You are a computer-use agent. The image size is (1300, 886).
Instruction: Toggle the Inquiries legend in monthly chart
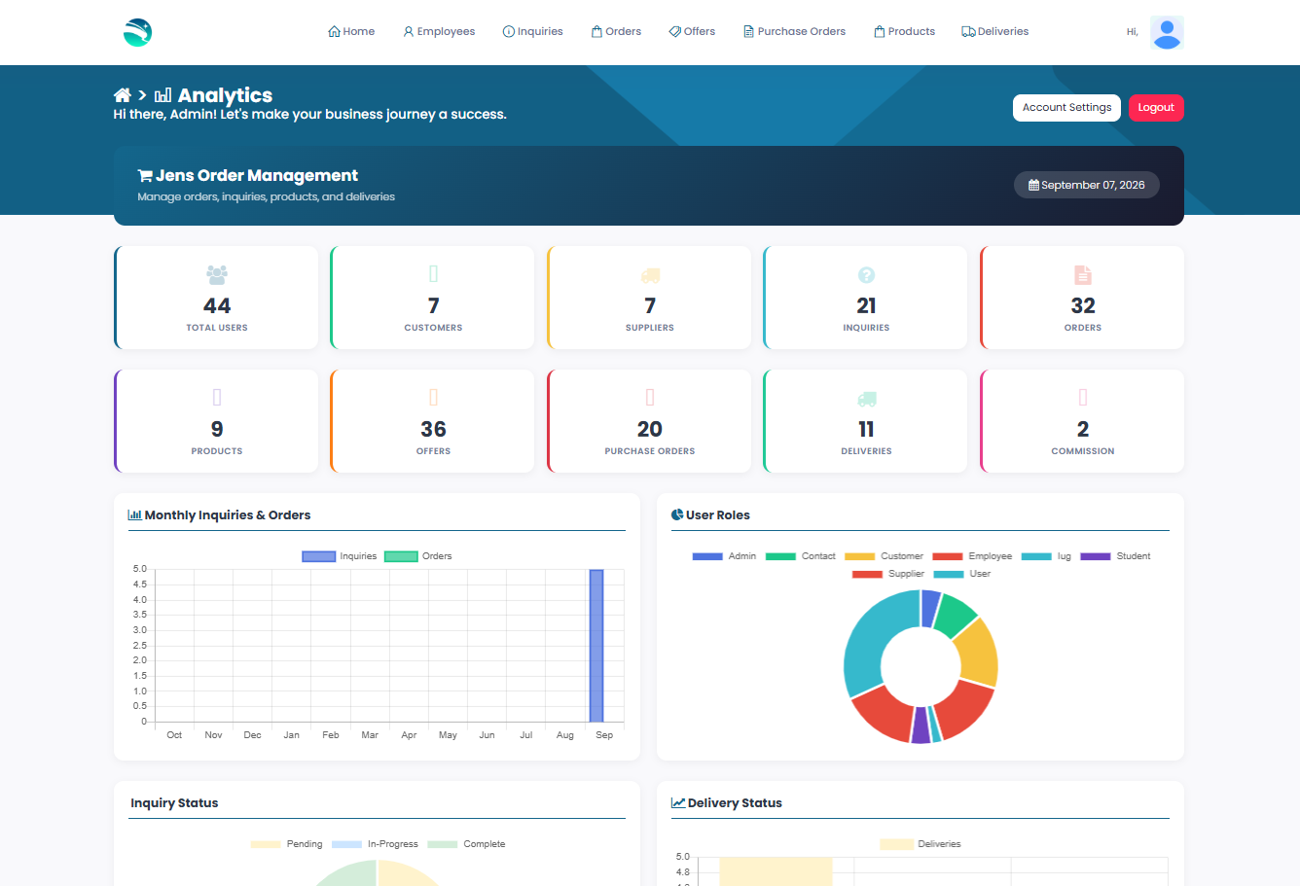coord(340,556)
